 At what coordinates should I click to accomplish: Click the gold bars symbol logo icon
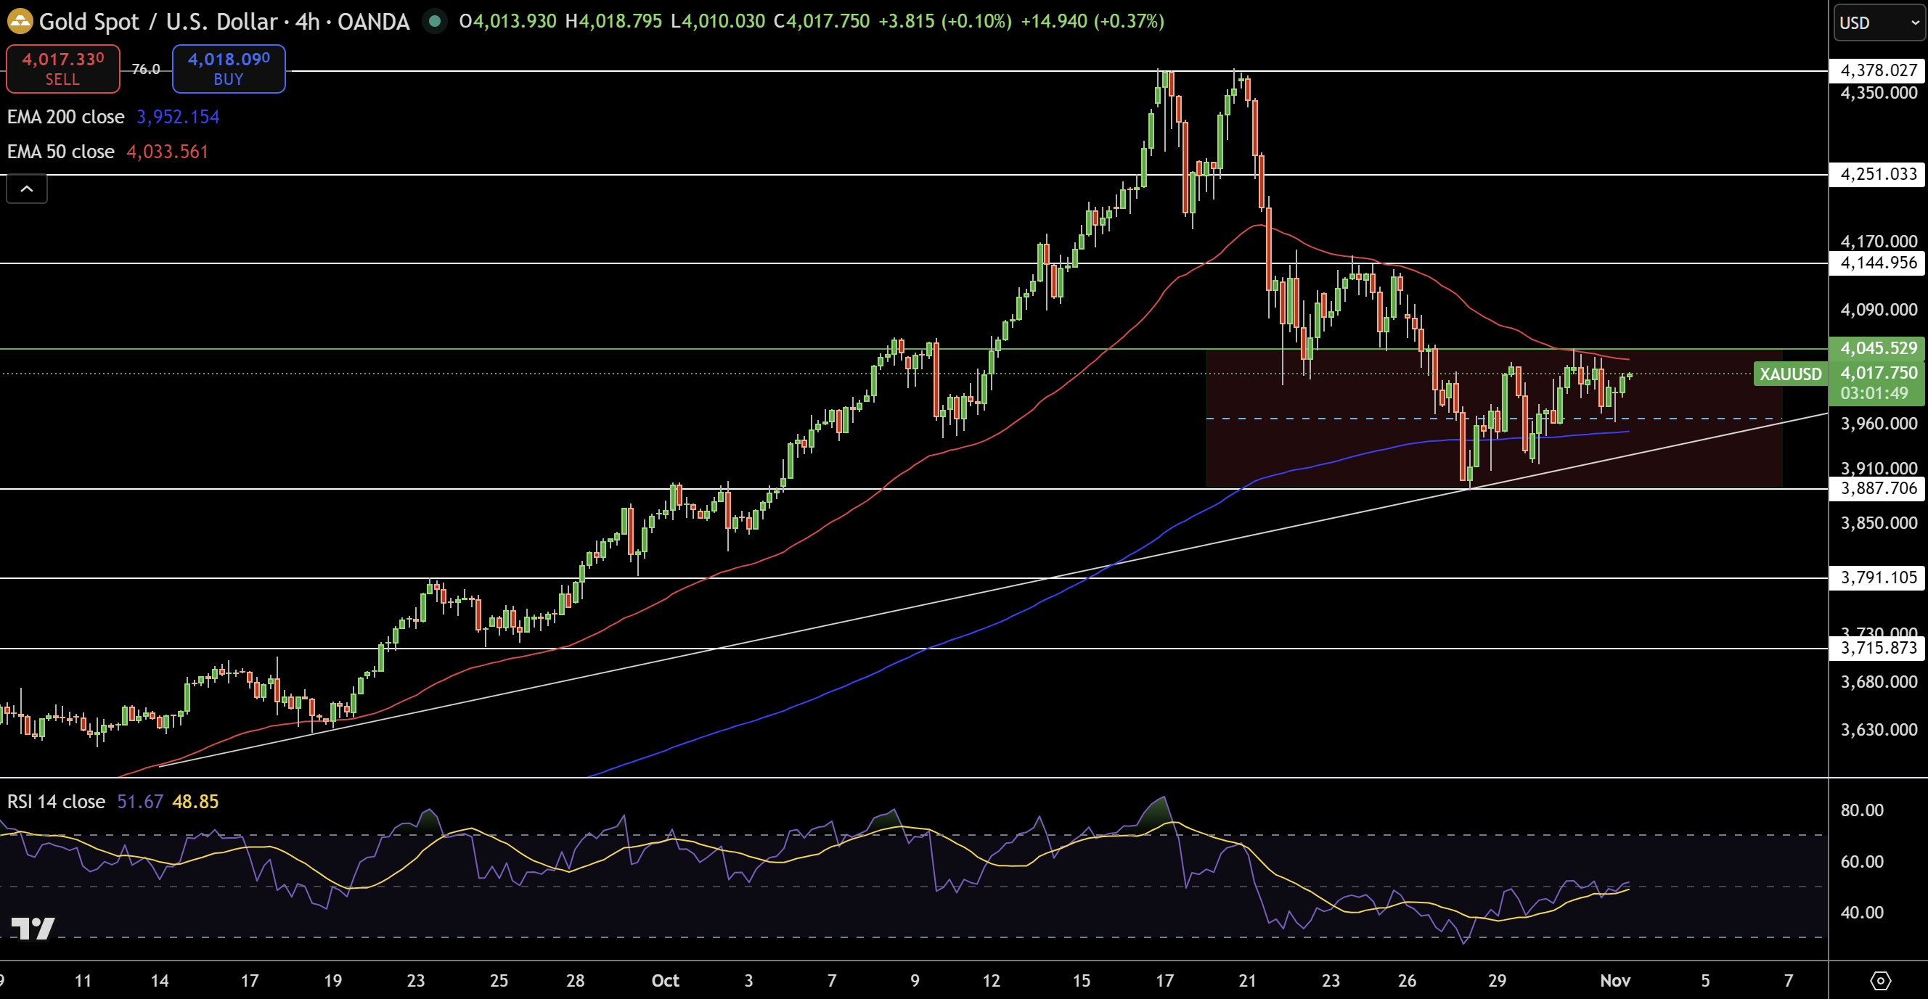20,22
